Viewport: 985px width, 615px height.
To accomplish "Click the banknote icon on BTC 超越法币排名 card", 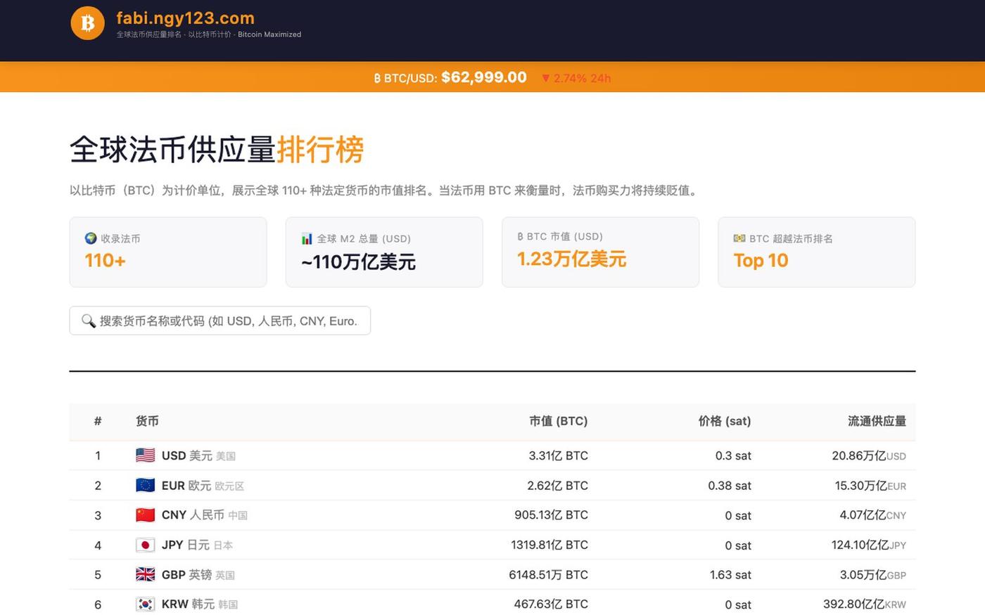I will tap(739, 238).
